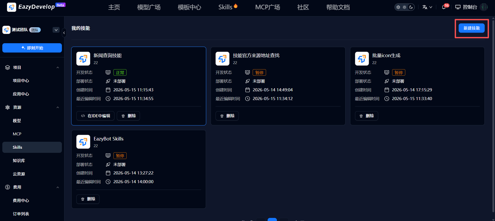This screenshot has height=221, width=495.
Task: Switch theme to follow system settings
Action: (398, 7)
